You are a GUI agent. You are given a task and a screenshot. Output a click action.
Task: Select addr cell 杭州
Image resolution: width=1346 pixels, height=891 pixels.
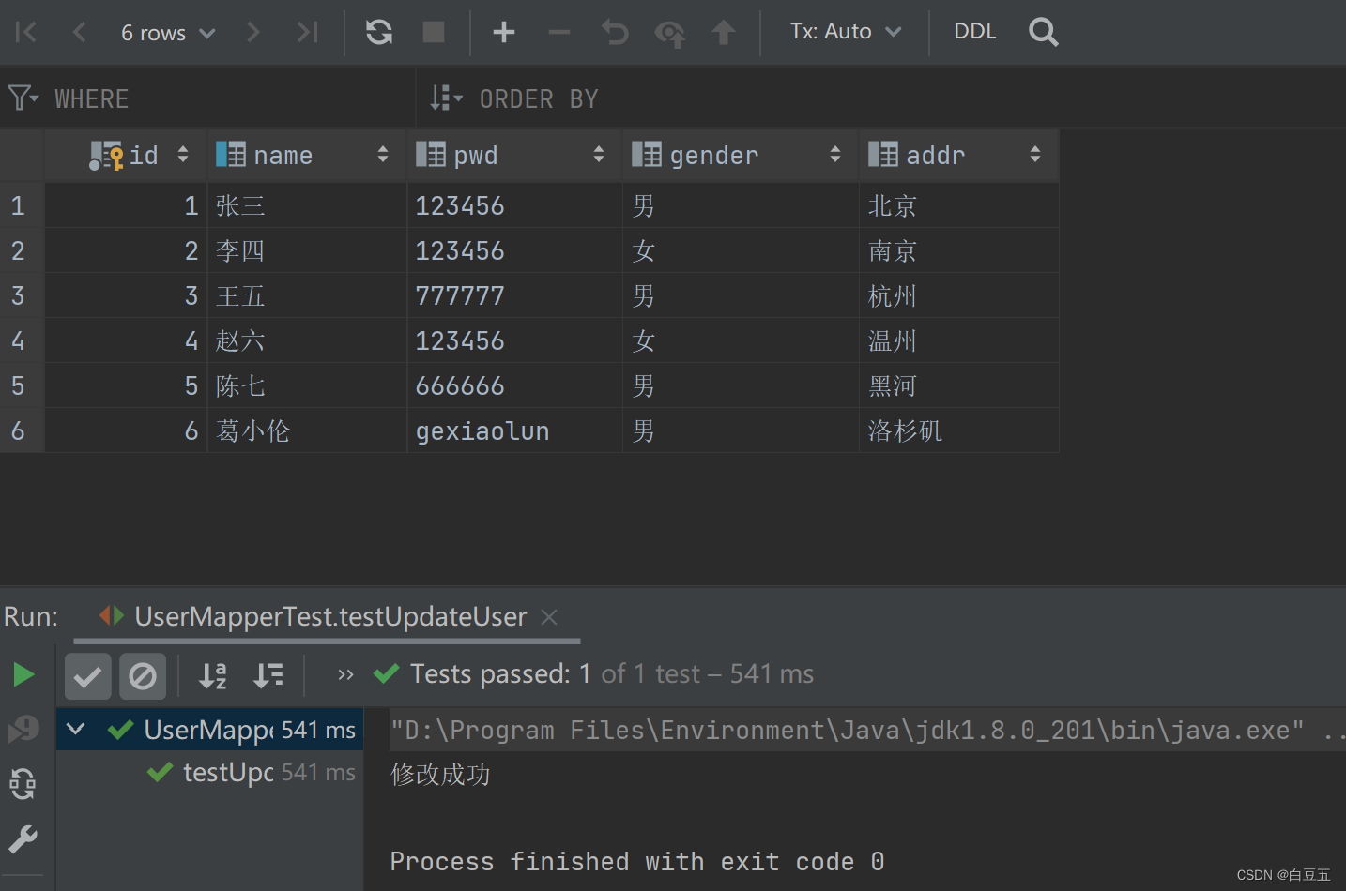coord(958,295)
